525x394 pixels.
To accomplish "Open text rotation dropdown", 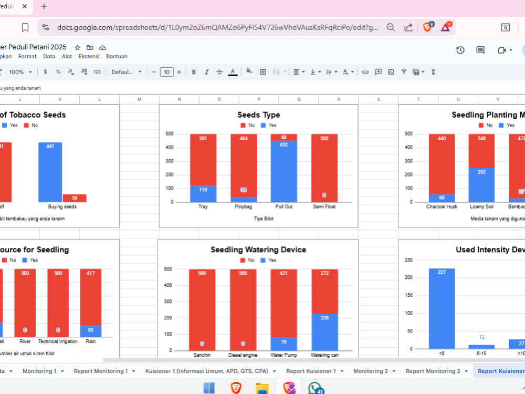I will [348, 72].
